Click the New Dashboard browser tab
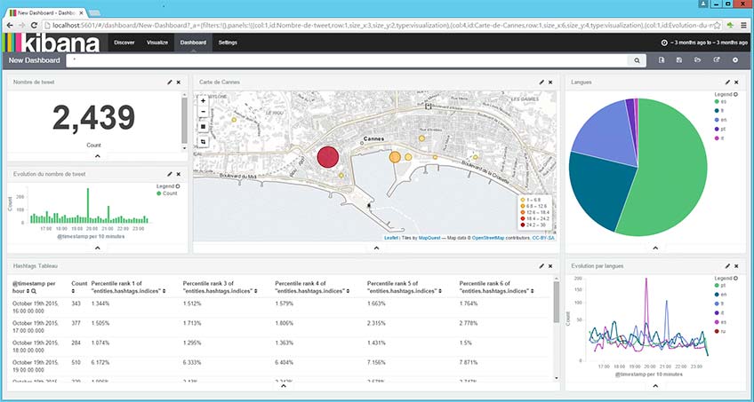The width and height of the screenshot is (754, 402). [45, 13]
